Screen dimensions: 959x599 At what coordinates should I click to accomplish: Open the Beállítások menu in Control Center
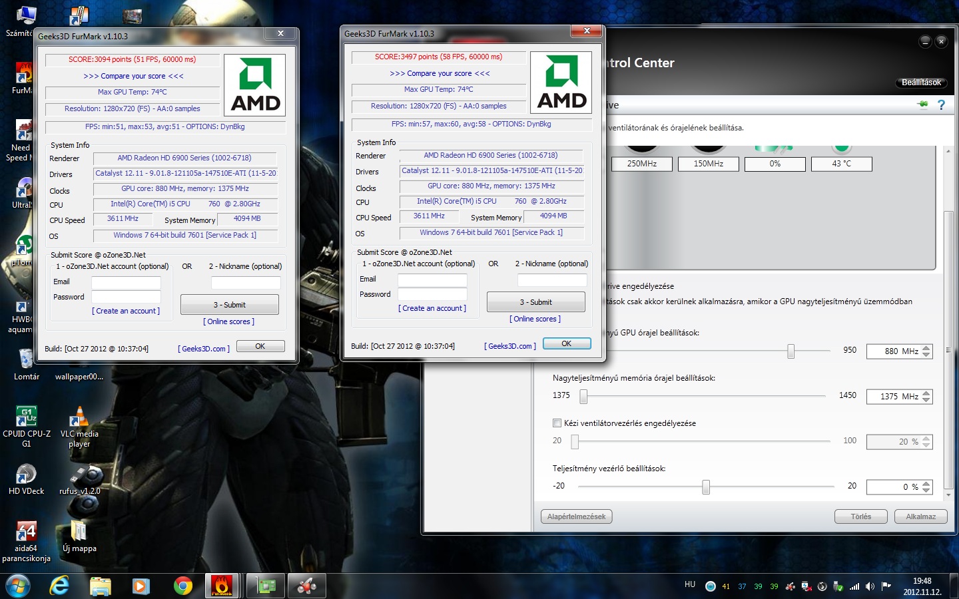tap(921, 83)
